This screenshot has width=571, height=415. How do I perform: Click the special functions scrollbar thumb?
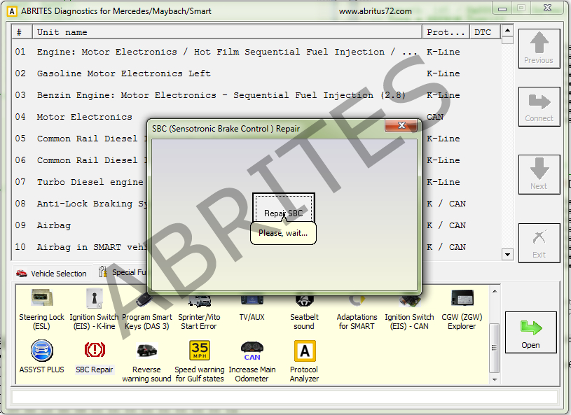click(x=494, y=348)
